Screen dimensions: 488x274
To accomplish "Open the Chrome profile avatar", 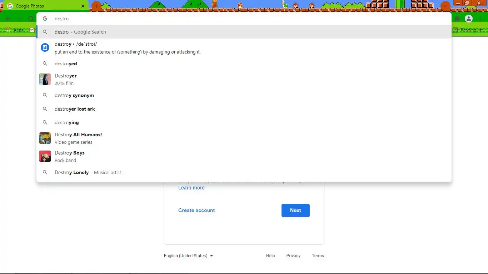I will [x=469, y=19].
